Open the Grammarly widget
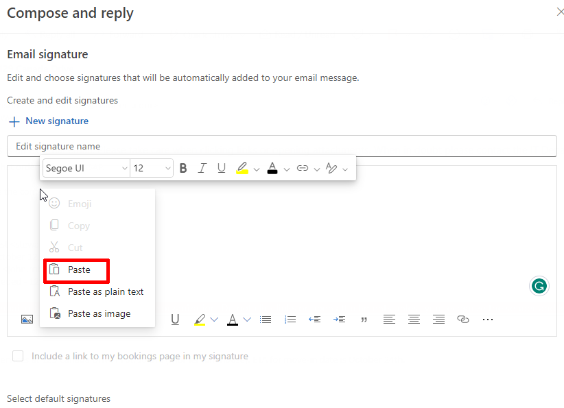The height and width of the screenshot is (408, 564). [539, 287]
